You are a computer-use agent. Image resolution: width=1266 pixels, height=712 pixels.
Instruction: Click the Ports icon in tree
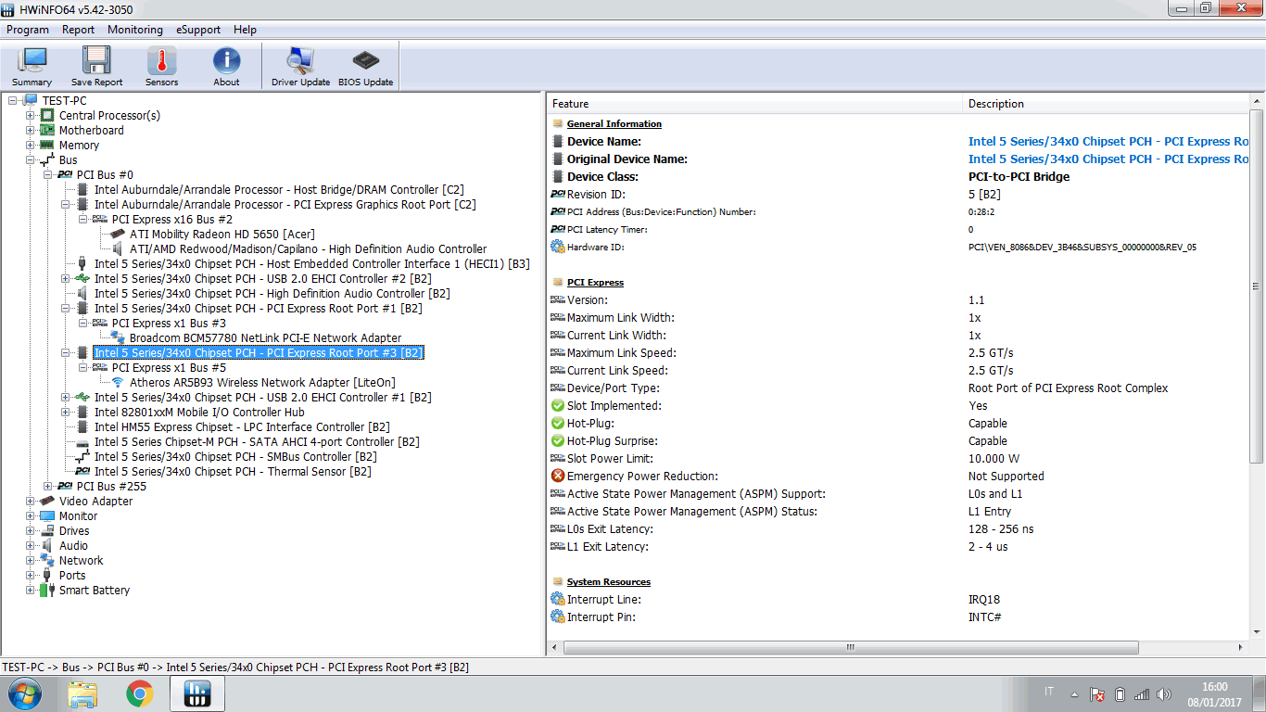48,575
